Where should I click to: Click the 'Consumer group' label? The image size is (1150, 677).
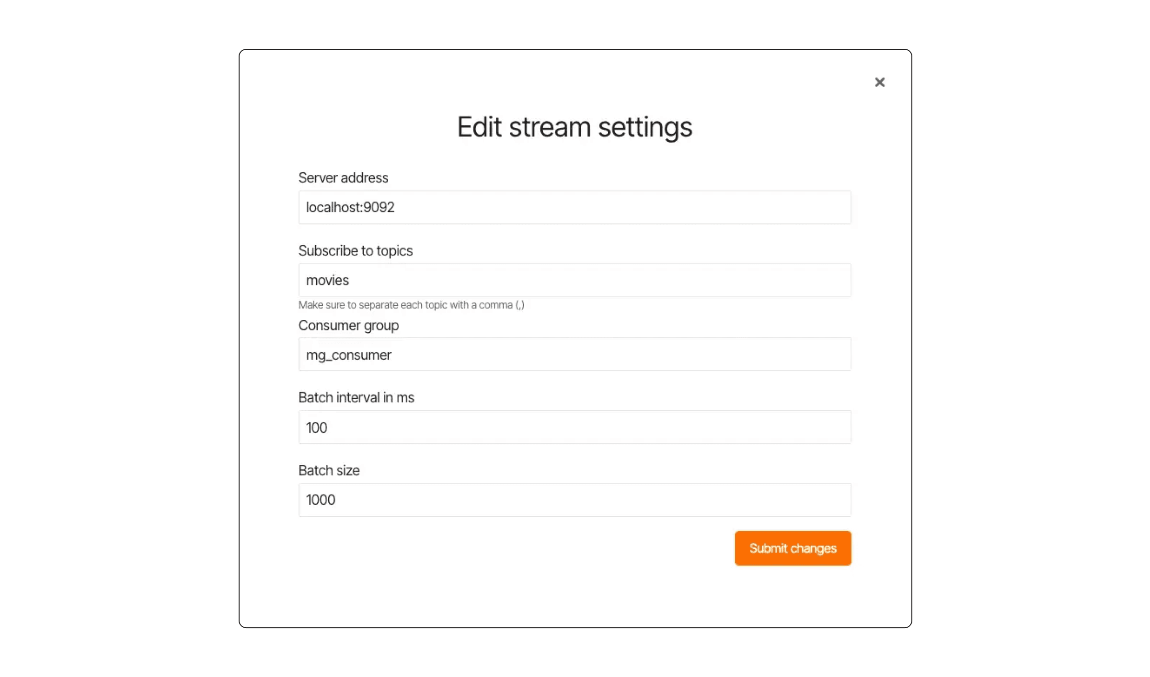tap(348, 325)
